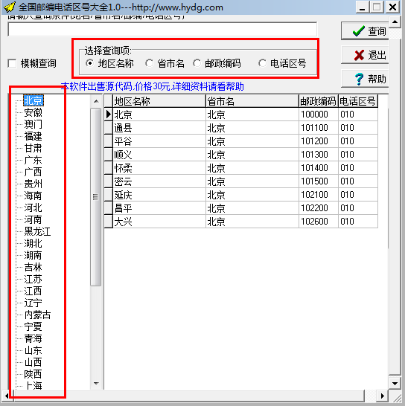405x406 pixels.
Task: Click the 退出 exit button
Action: pos(365,55)
